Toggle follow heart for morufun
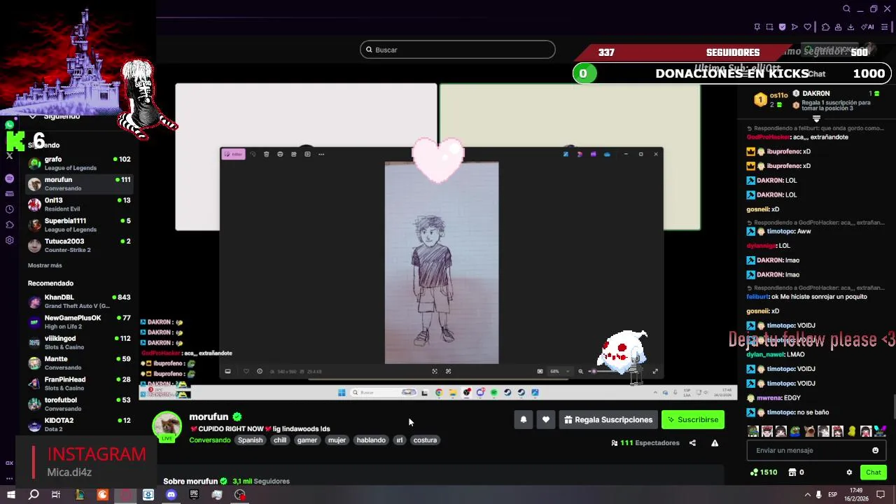896x504 pixels. (x=546, y=419)
